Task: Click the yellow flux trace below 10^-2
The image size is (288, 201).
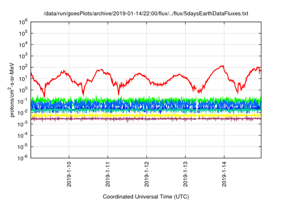Action: click(145, 115)
